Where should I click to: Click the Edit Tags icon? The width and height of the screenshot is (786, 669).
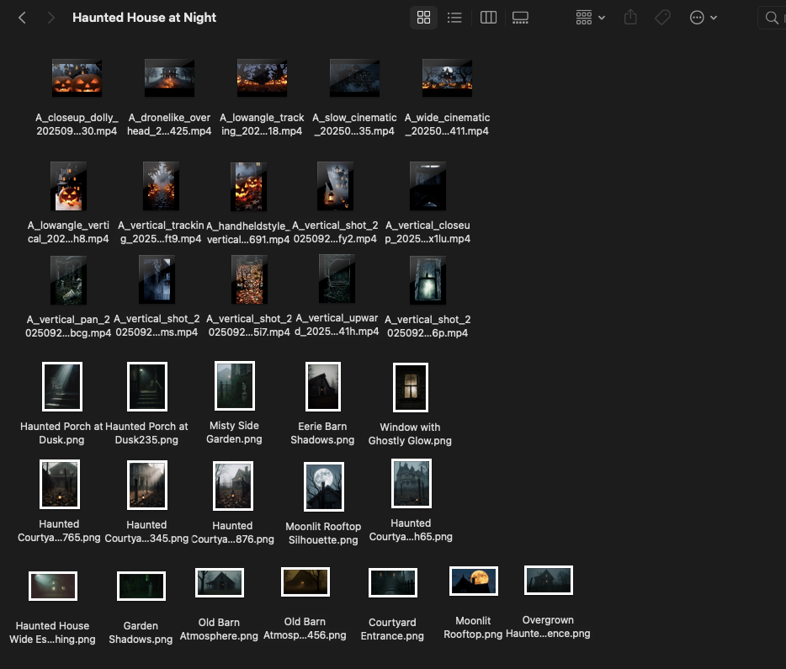click(662, 18)
